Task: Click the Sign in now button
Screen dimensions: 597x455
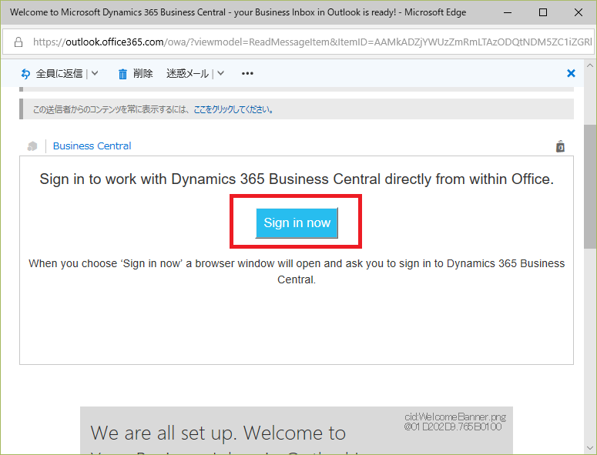Action: 297,223
